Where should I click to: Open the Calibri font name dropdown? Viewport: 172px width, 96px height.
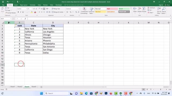(27, 9)
